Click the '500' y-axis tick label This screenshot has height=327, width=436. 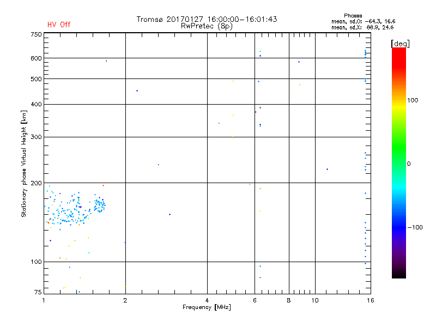[36, 79]
